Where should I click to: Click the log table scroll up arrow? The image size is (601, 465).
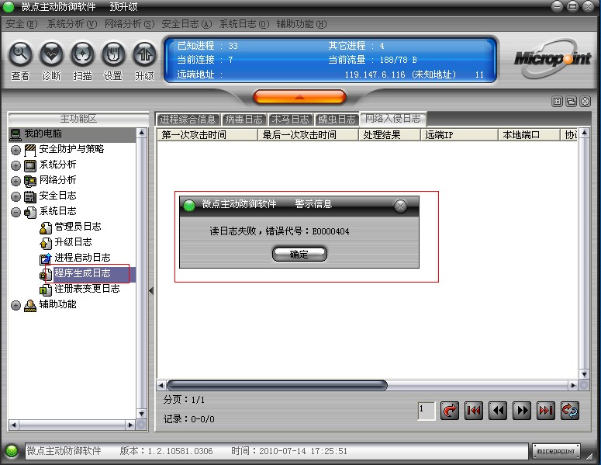tap(584, 133)
